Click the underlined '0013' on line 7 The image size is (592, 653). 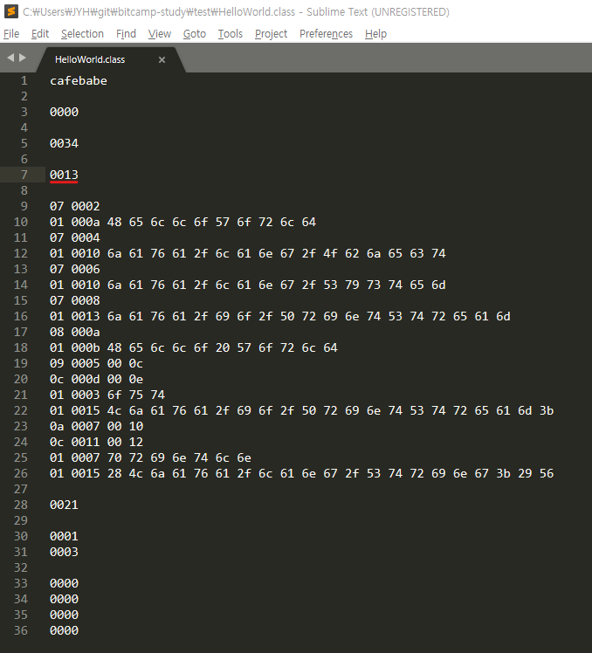pos(64,175)
